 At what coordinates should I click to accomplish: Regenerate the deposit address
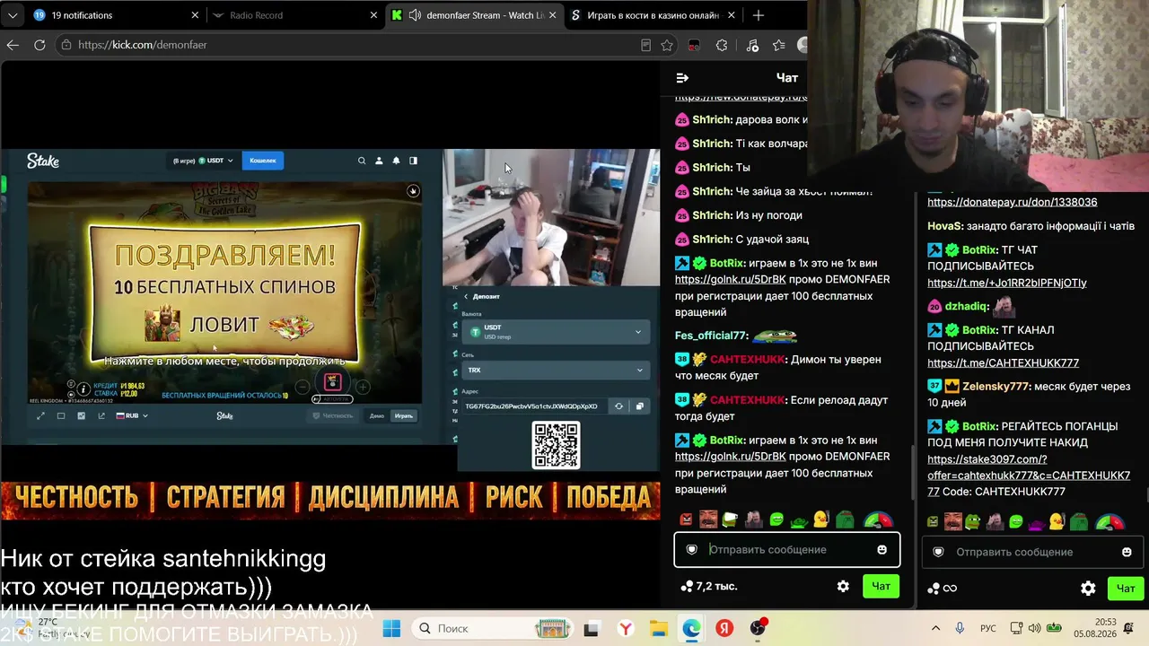pos(618,406)
